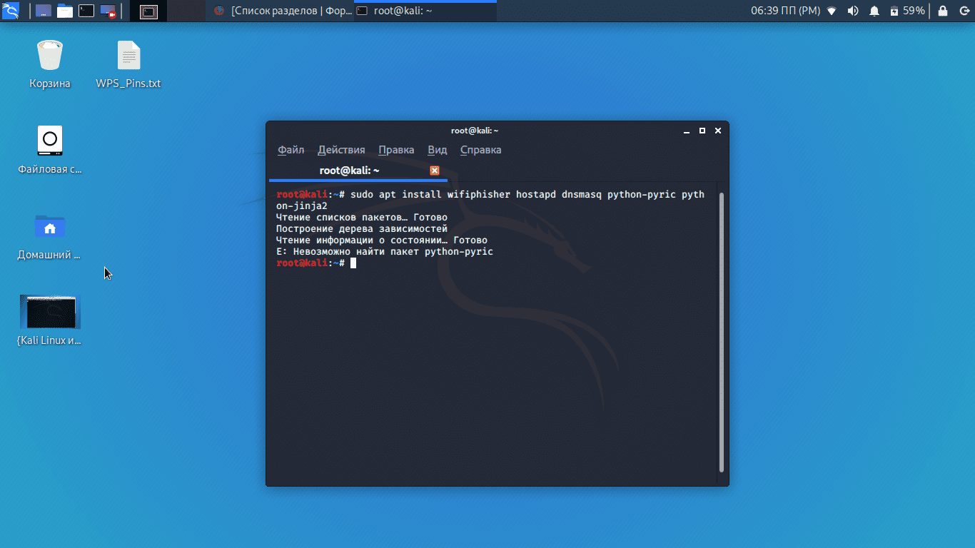Click the battery 59% indicator
Viewport: 975px width, 548px height.
(x=907, y=11)
